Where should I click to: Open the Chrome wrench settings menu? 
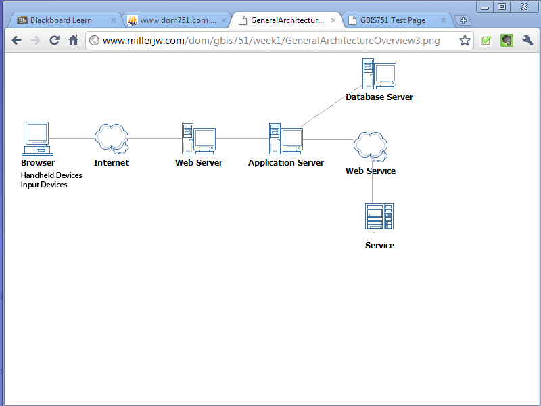pyautogui.click(x=527, y=41)
